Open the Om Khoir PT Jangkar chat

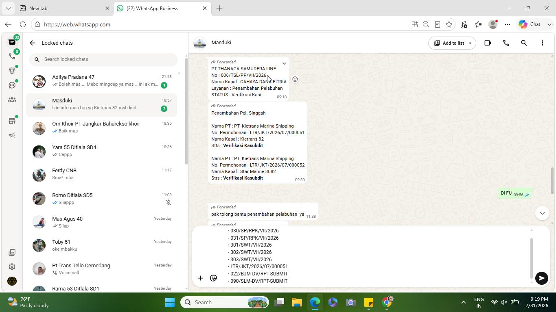tap(102, 128)
